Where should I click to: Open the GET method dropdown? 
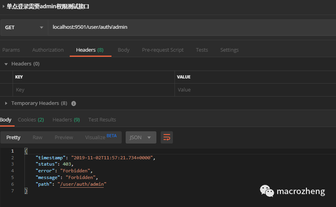click(x=24, y=27)
